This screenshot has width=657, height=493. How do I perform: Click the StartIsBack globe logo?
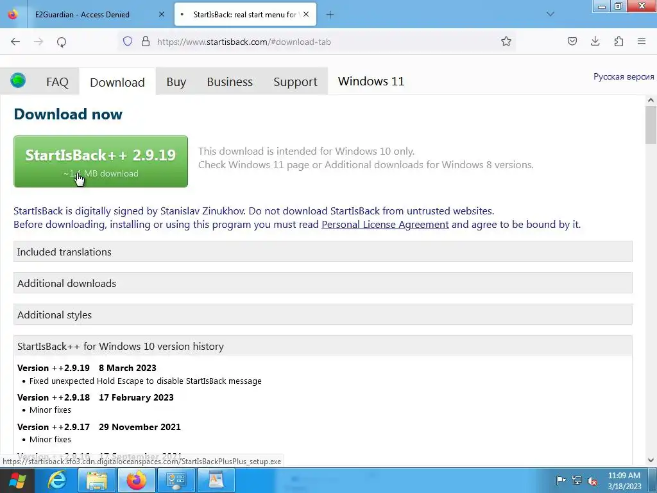point(18,80)
